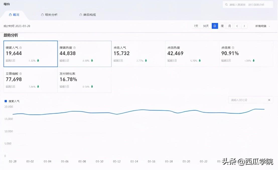Image resolution: width=278 pixels, height=170 pixels.
Task: Select the 15,732 metric card
Action: [x=138, y=54]
